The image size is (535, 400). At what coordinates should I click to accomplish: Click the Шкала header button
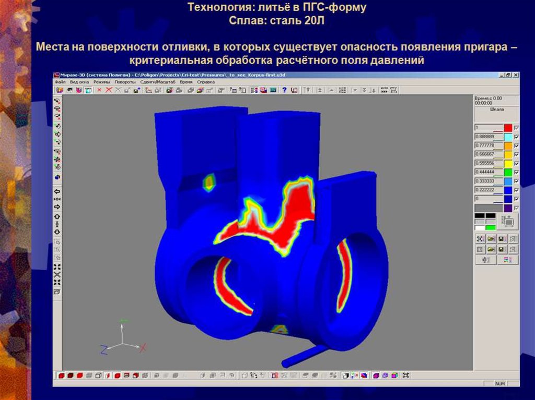click(x=496, y=114)
